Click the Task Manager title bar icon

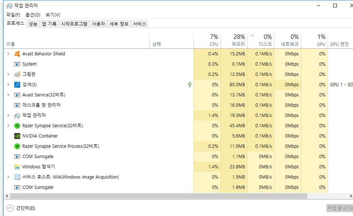(10, 6)
